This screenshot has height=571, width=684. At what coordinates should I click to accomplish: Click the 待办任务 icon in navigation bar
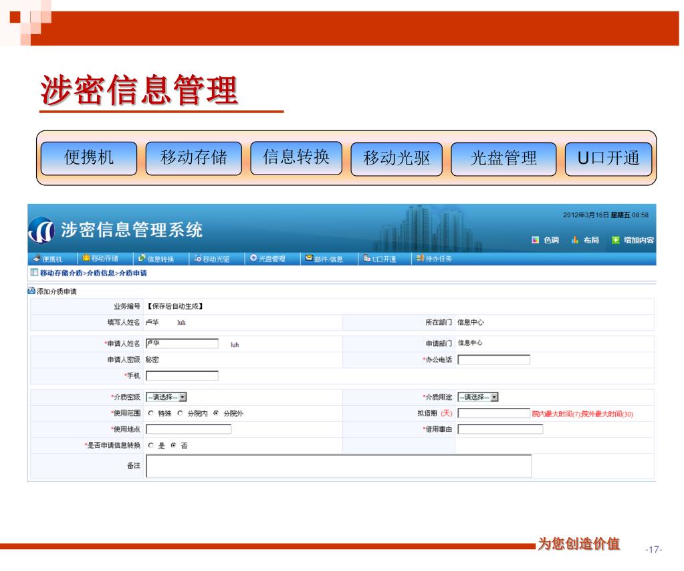[x=420, y=258]
